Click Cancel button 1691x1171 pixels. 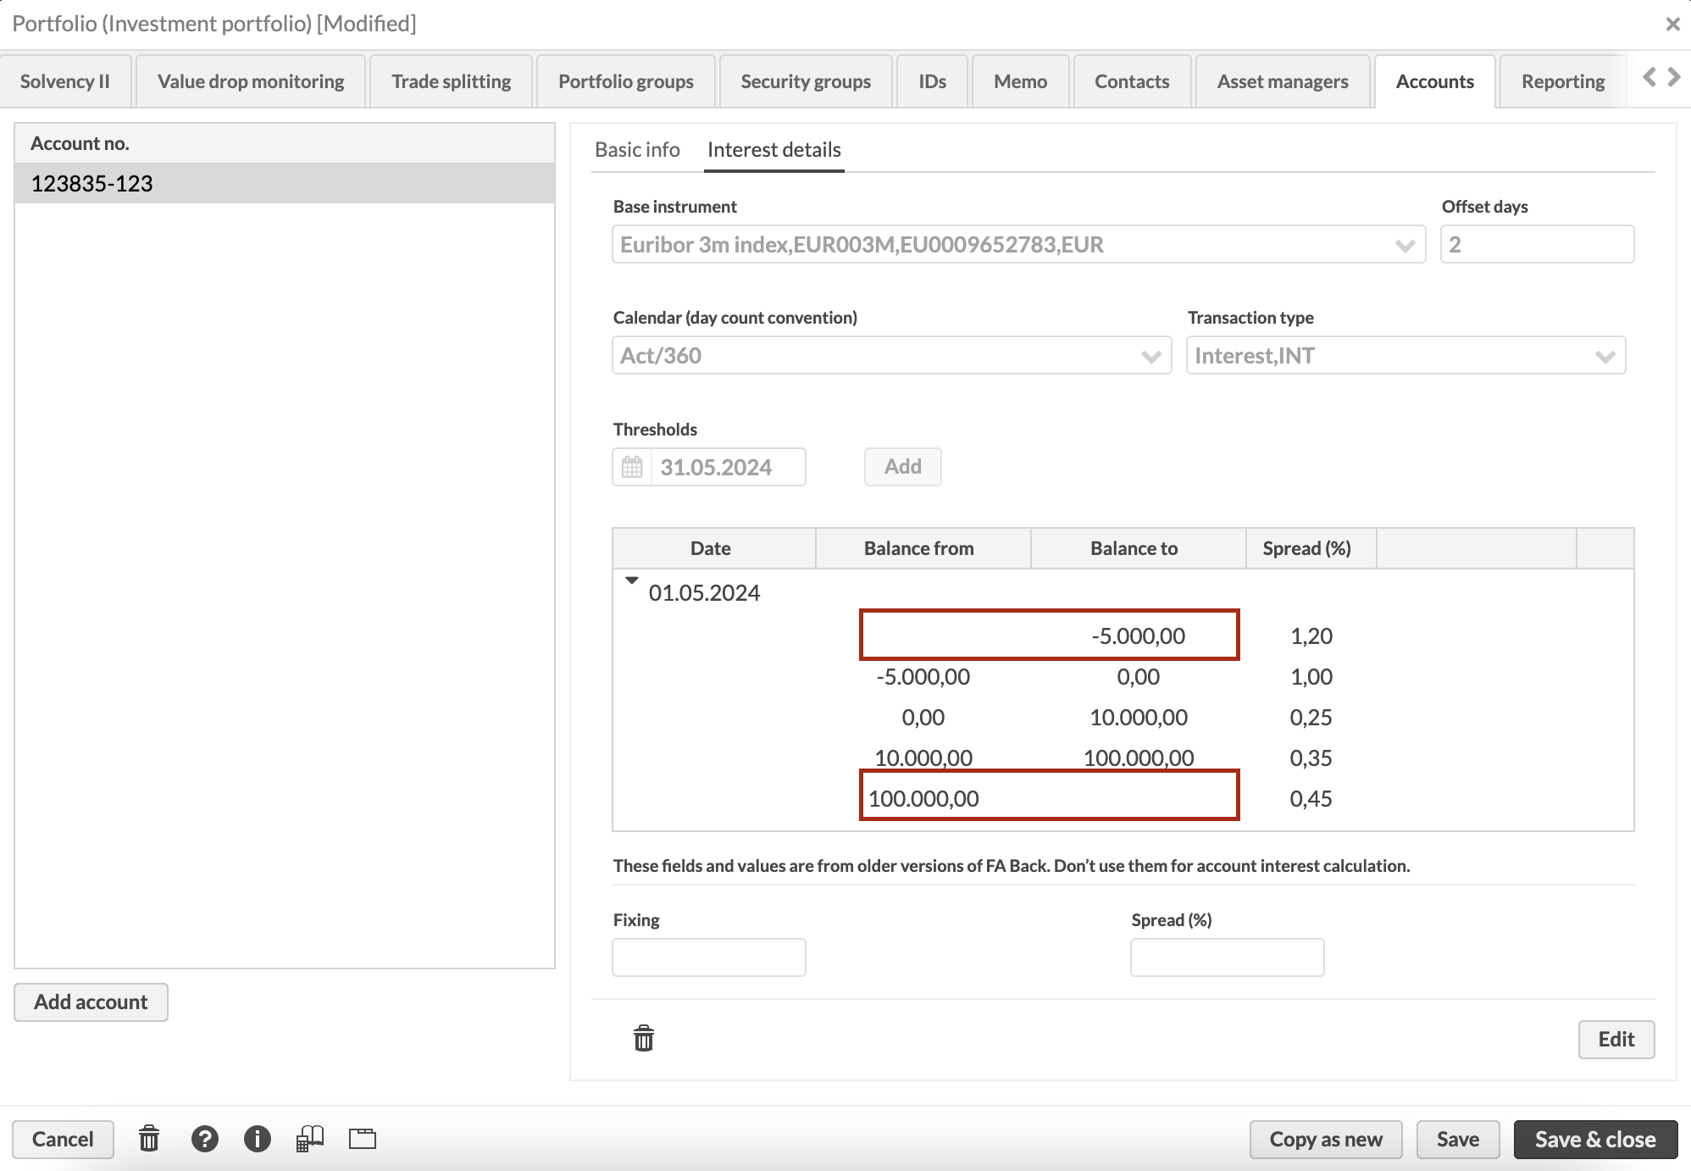(63, 1140)
